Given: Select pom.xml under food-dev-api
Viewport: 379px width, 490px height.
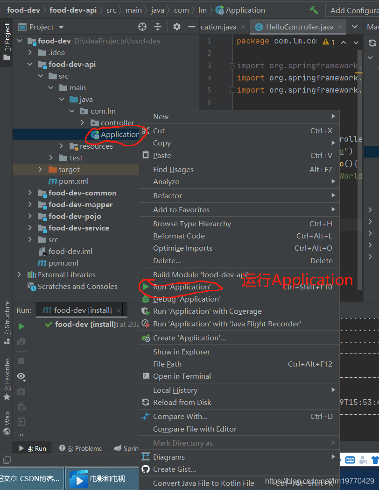Looking at the screenshot, I should click(69, 181).
